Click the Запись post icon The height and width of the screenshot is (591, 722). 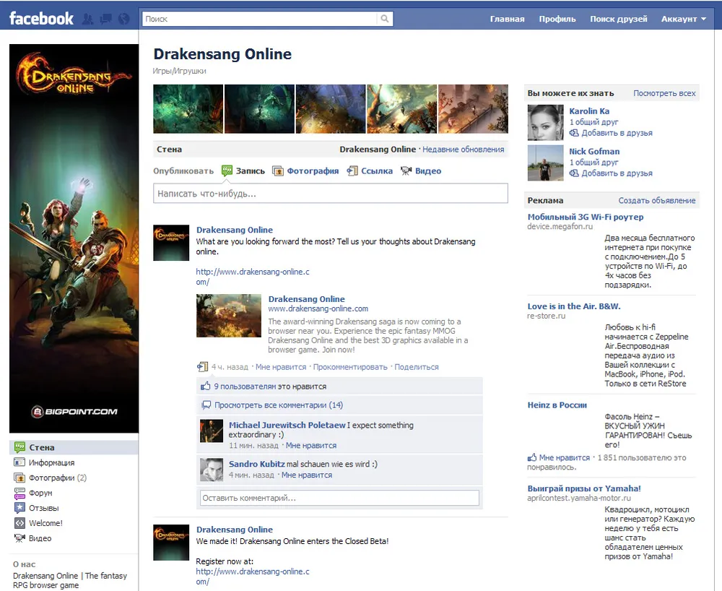pos(227,171)
